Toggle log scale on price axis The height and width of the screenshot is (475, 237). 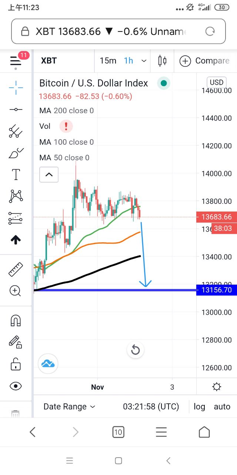(199, 407)
